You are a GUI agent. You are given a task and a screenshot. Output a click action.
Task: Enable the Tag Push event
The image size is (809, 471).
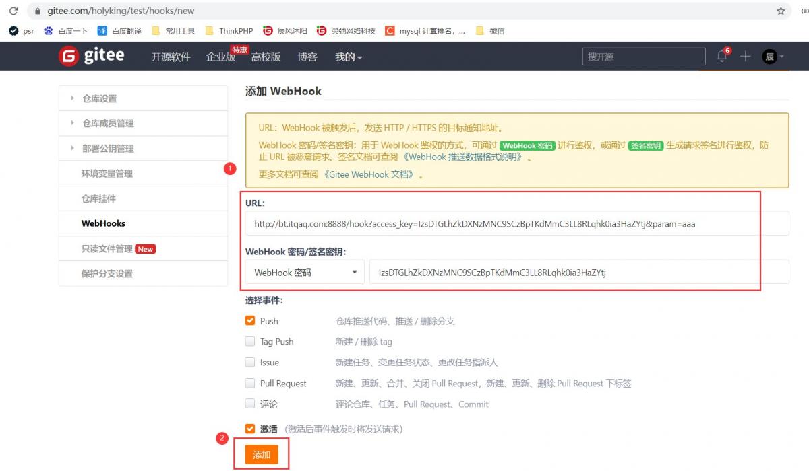tap(249, 342)
